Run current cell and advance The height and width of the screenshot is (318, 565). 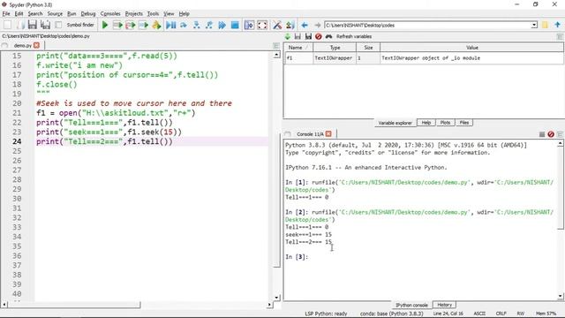tap(131, 25)
